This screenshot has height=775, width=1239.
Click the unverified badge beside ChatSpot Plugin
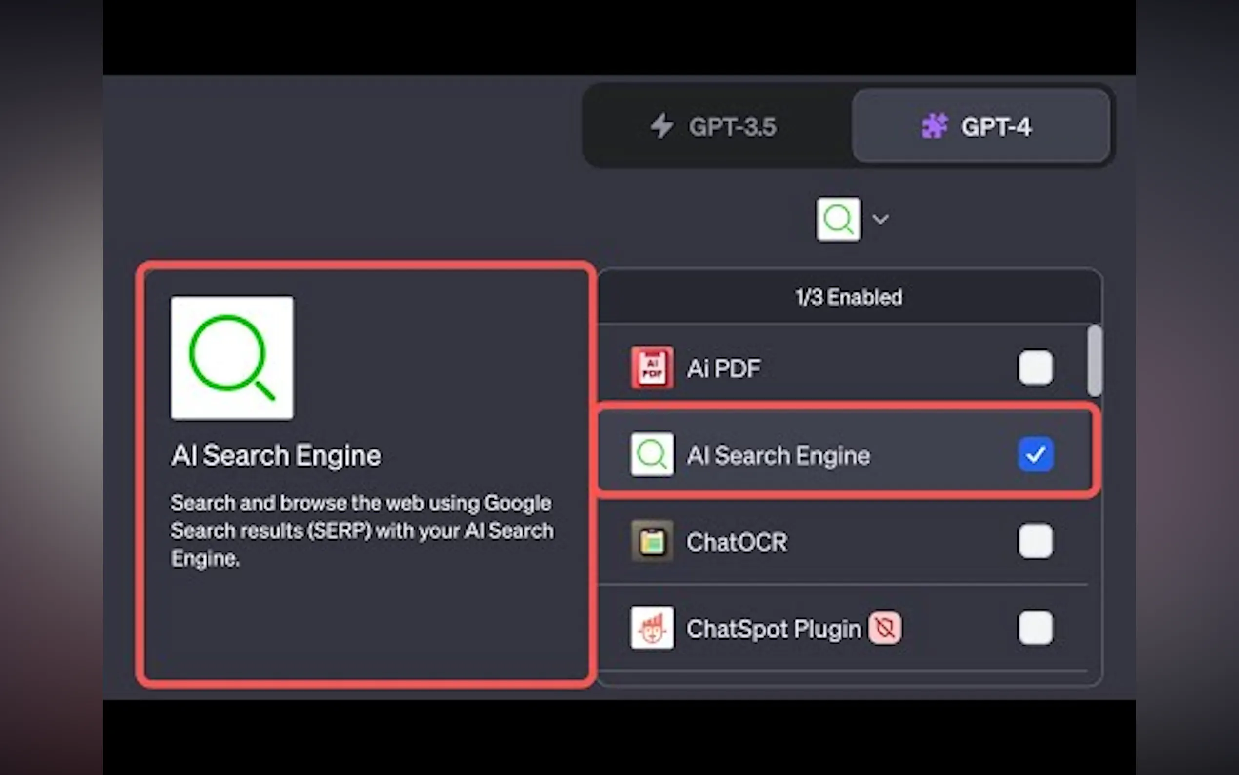(x=884, y=628)
